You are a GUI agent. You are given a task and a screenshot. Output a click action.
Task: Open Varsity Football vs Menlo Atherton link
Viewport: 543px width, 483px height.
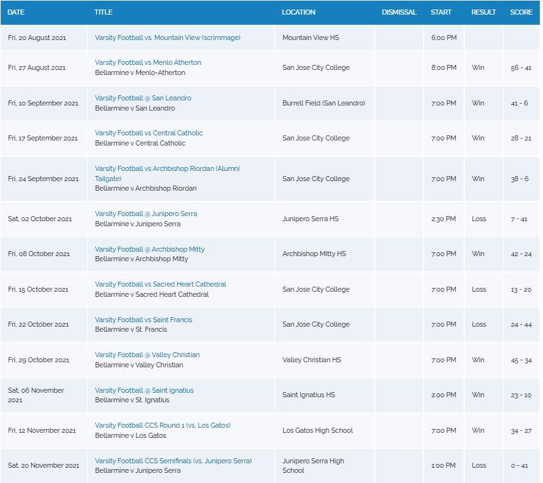click(x=148, y=62)
